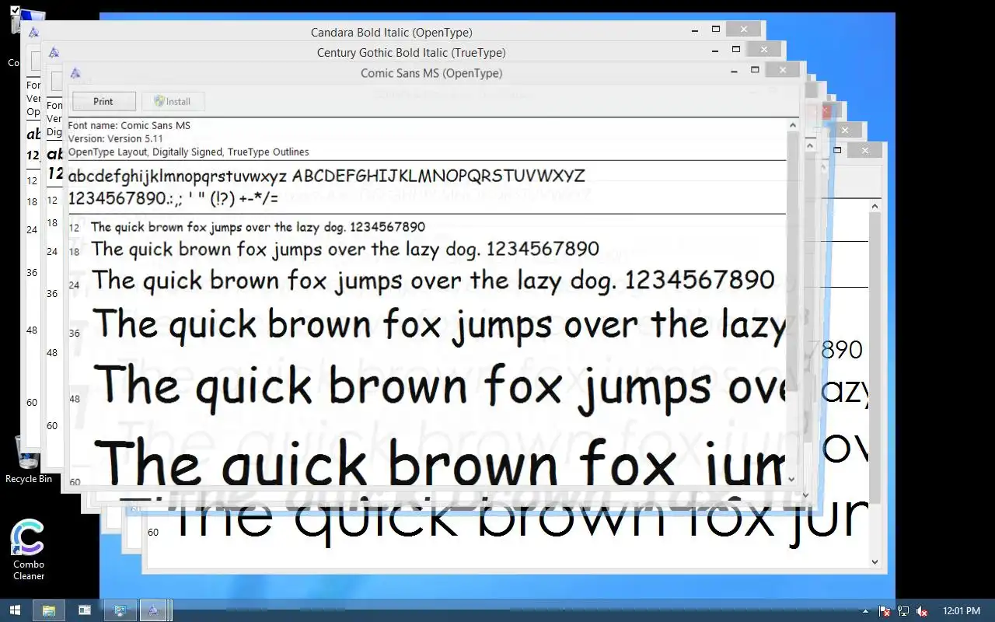Click the Install button in Comic Sans window
995x622 pixels.
point(172,101)
